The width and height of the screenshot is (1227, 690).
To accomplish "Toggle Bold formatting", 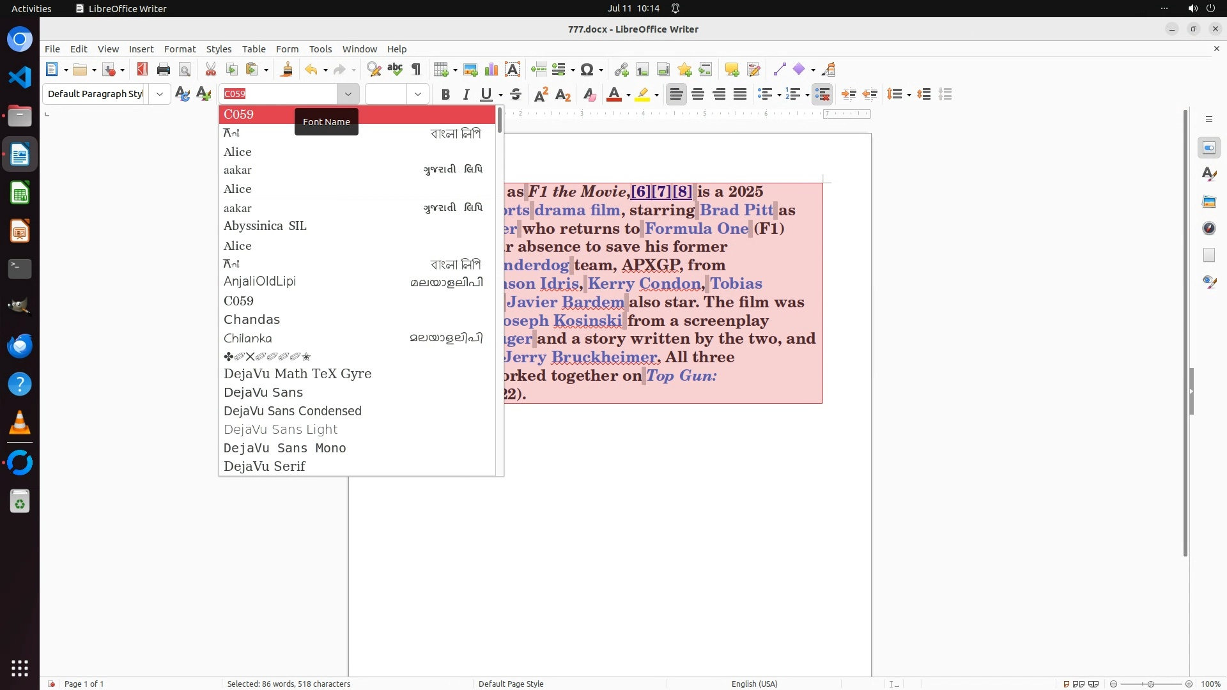I will click(x=445, y=95).
